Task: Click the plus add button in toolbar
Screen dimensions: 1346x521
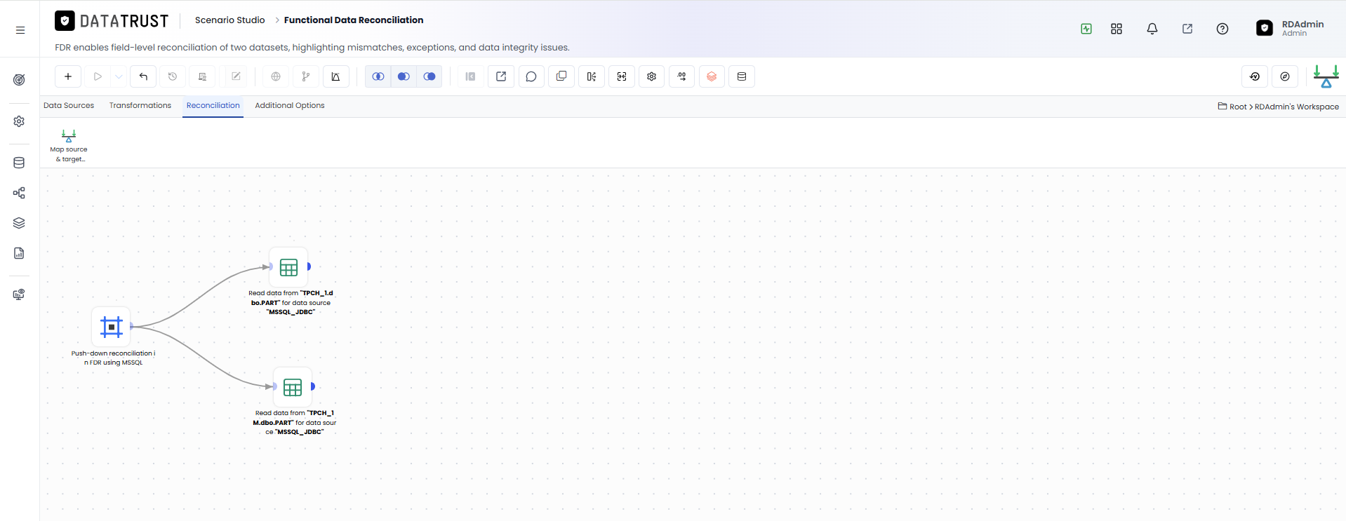Action: pos(68,76)
